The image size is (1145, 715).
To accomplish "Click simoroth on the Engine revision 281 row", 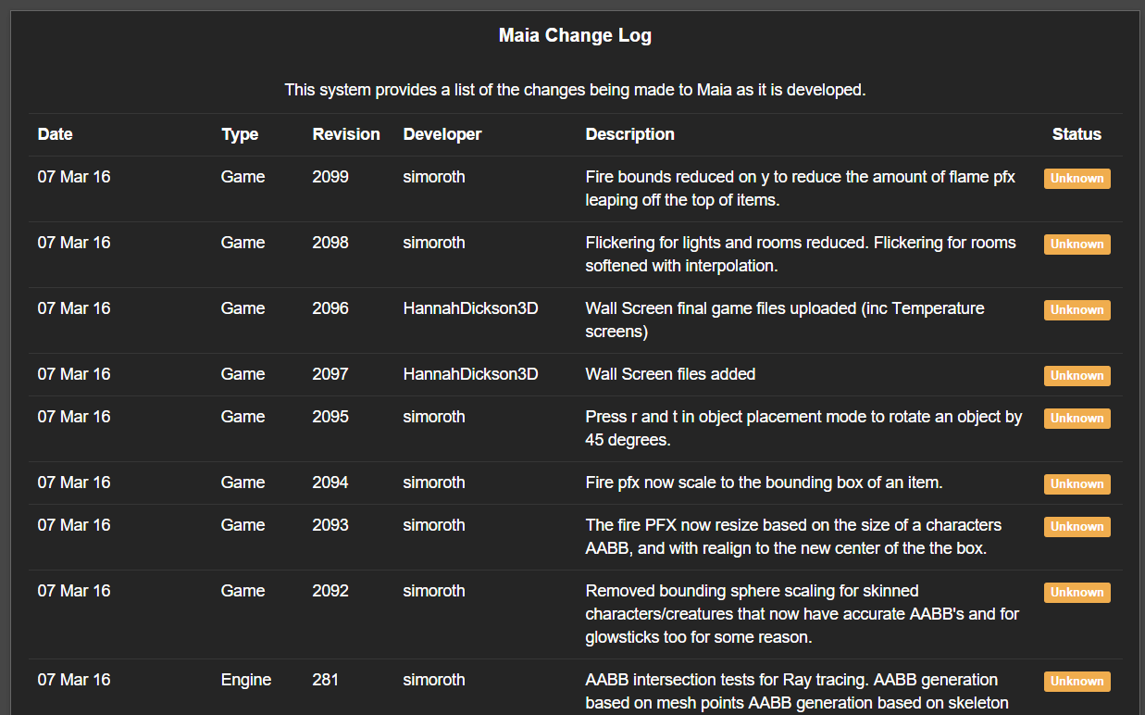I will [x=434, y=680].
